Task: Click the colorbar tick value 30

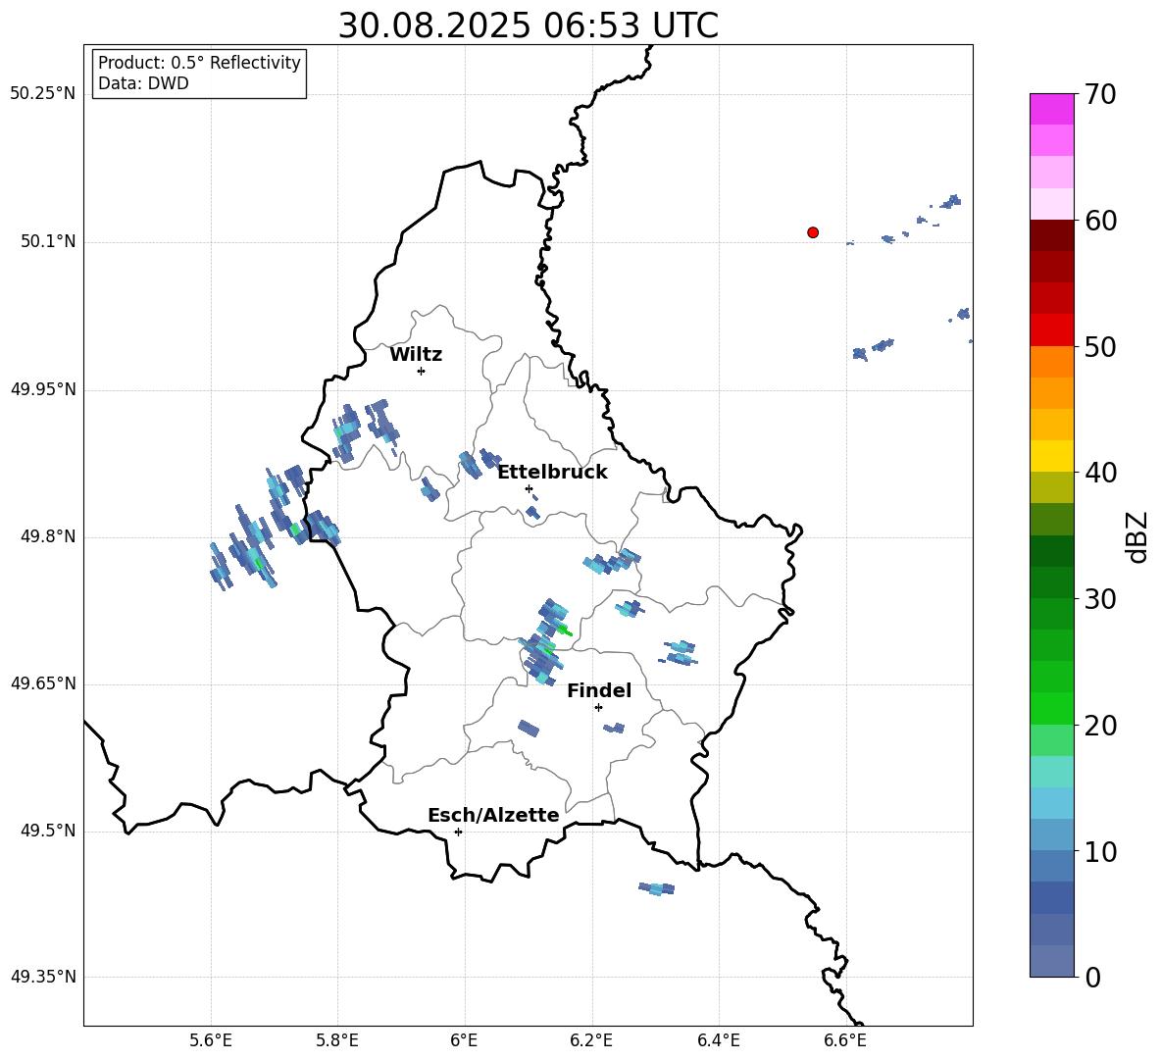Action: coord(1100,599)
